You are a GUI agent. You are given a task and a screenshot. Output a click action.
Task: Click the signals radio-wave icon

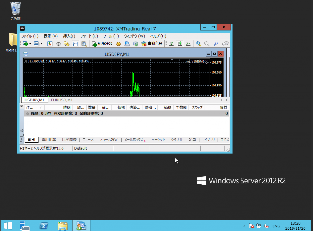[x=135, y=44]
